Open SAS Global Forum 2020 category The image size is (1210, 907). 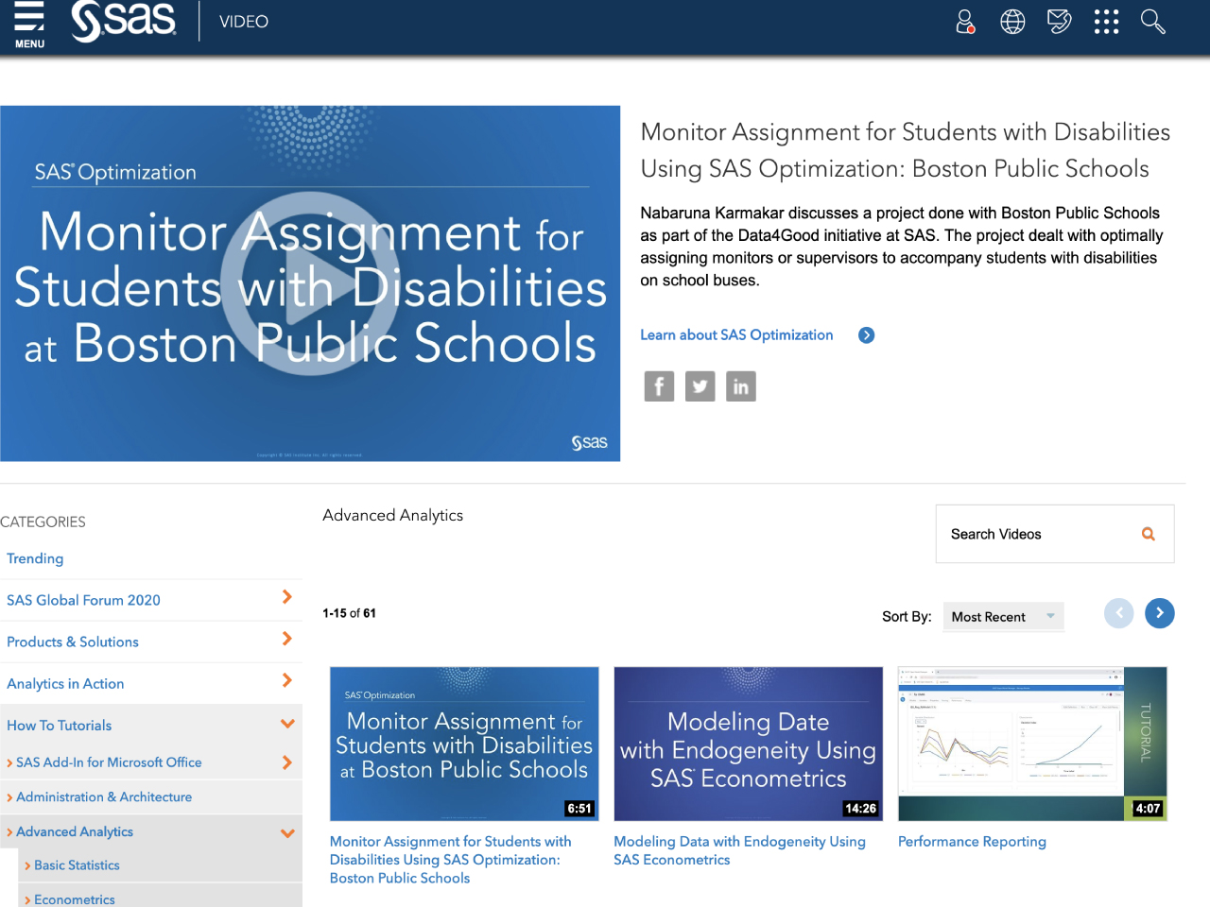click(83, 600)
